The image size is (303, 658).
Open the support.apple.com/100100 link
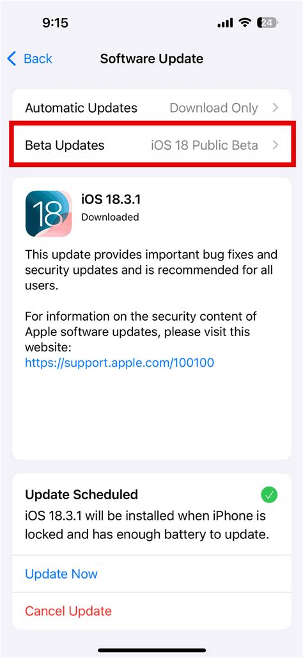[x=120, y=362]
